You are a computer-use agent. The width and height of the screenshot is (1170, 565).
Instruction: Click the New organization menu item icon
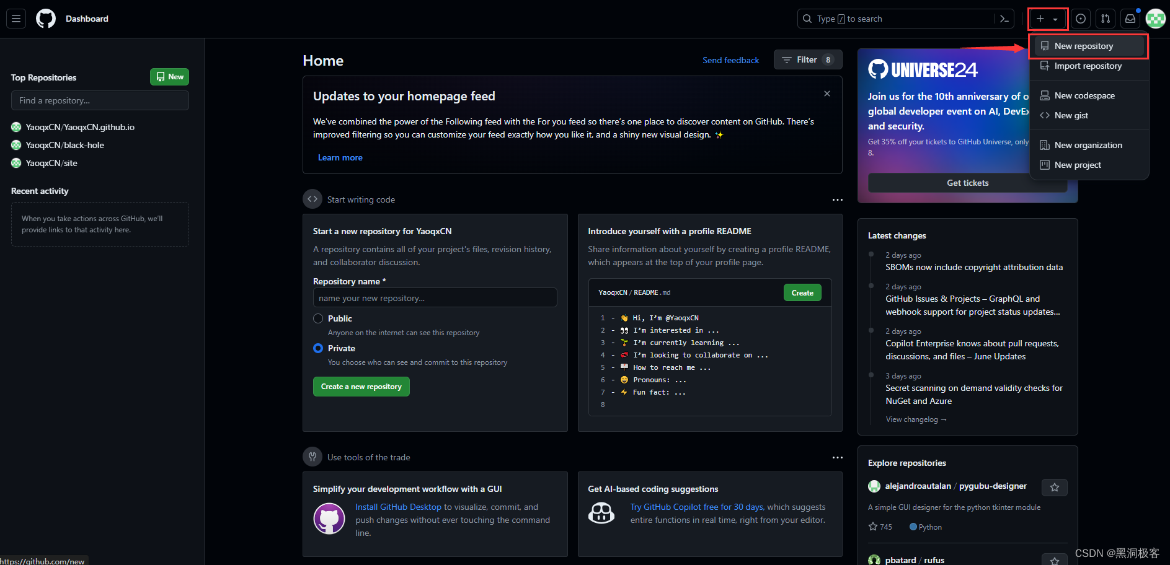[1045, 145]
